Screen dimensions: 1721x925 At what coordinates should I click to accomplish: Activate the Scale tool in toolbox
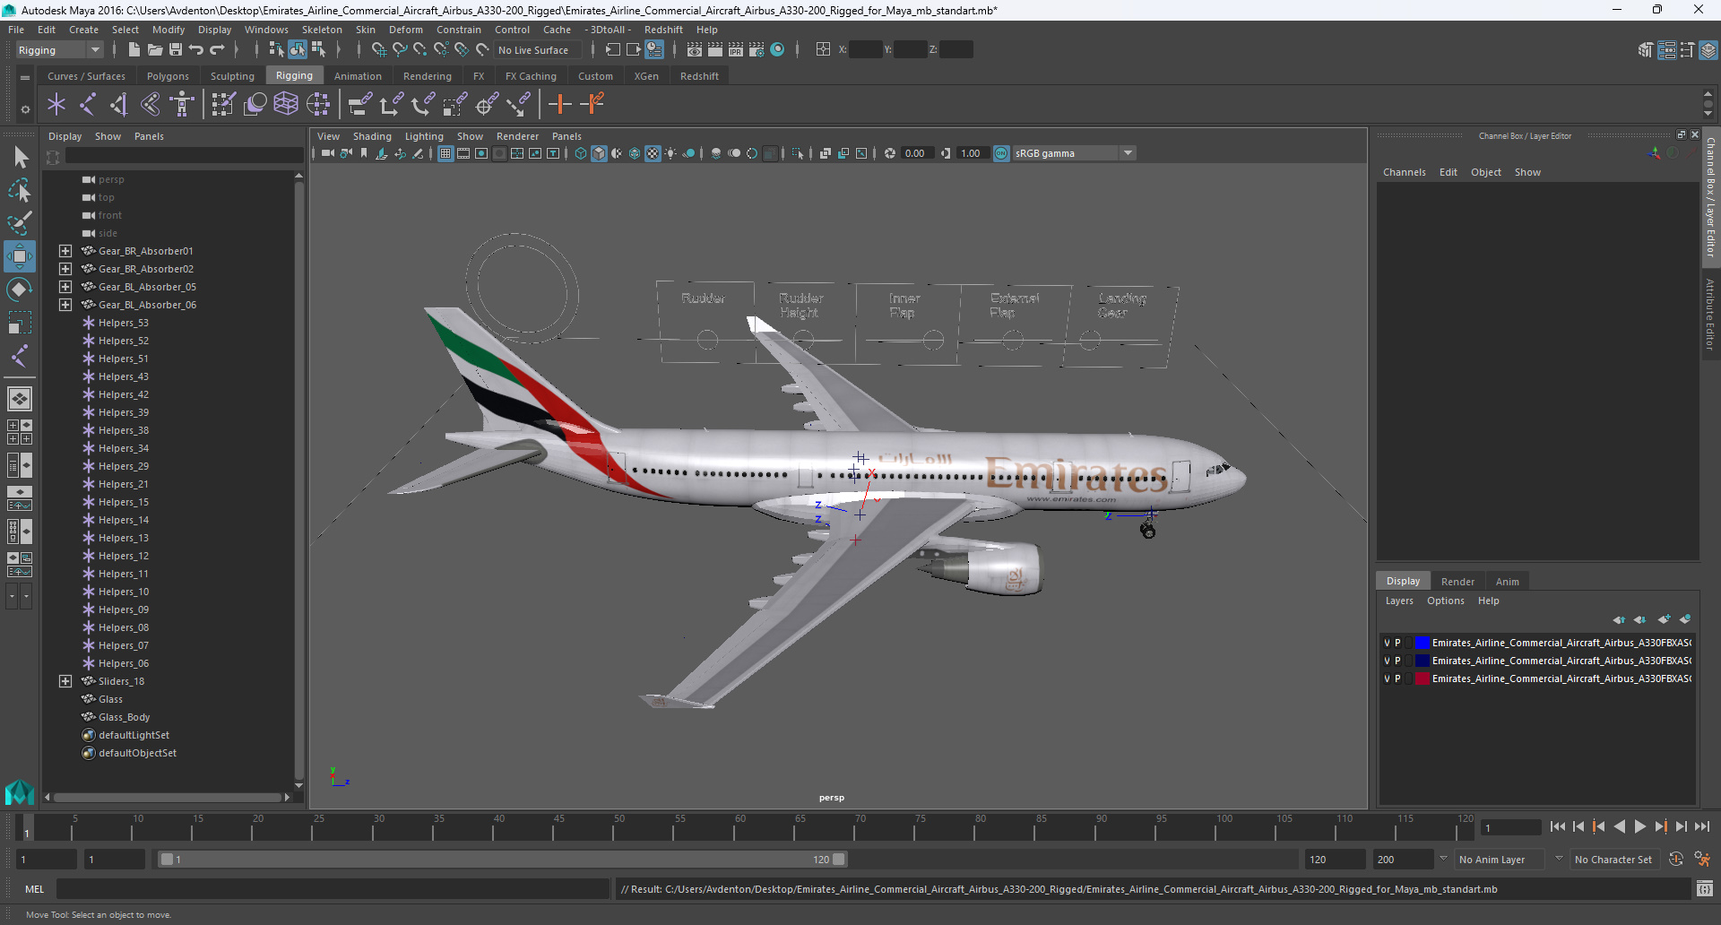20,322
